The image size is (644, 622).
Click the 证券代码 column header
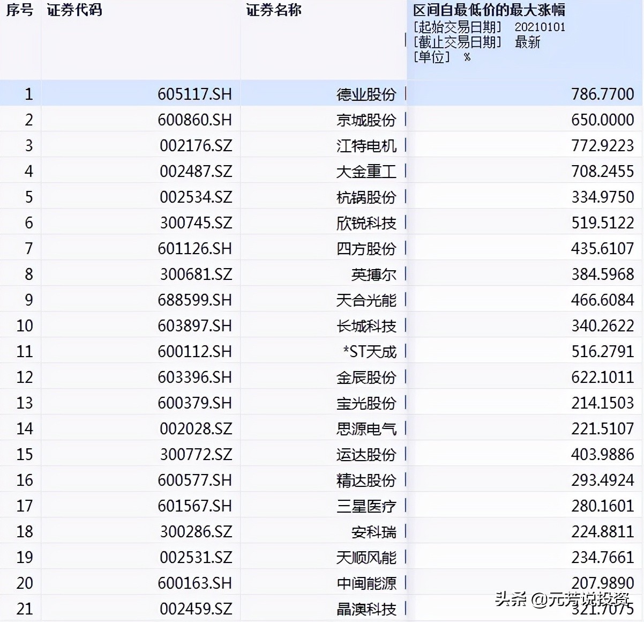(x=74, y=10)
